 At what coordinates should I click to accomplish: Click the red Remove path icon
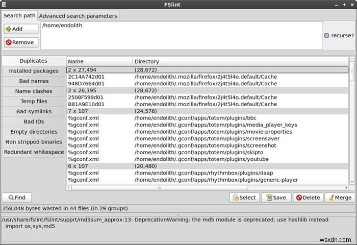point(9,42)
